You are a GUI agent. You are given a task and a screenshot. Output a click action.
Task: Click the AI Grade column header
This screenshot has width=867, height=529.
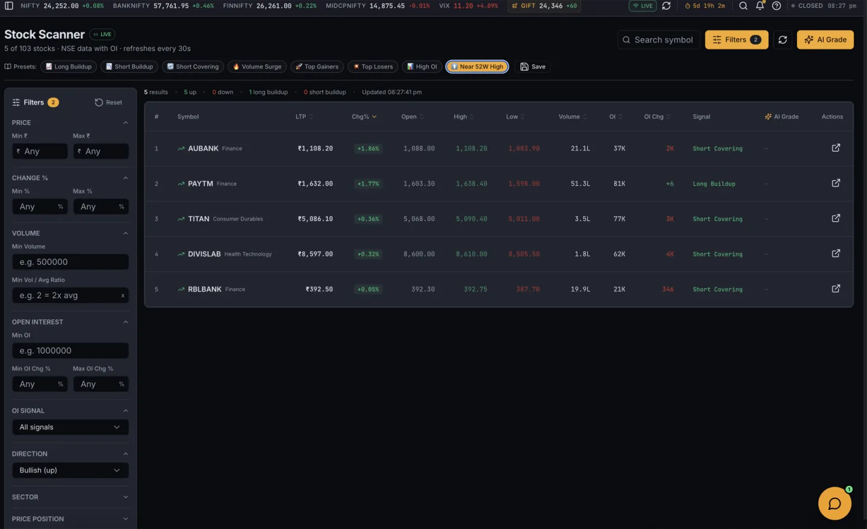click(782, 117)
